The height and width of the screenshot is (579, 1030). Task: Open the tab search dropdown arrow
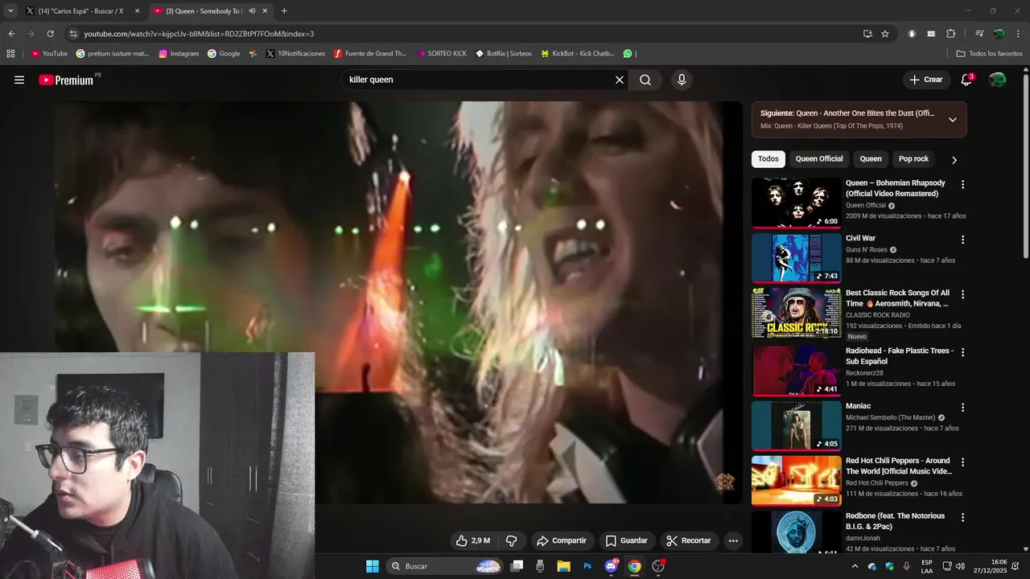tap(10, 11)
